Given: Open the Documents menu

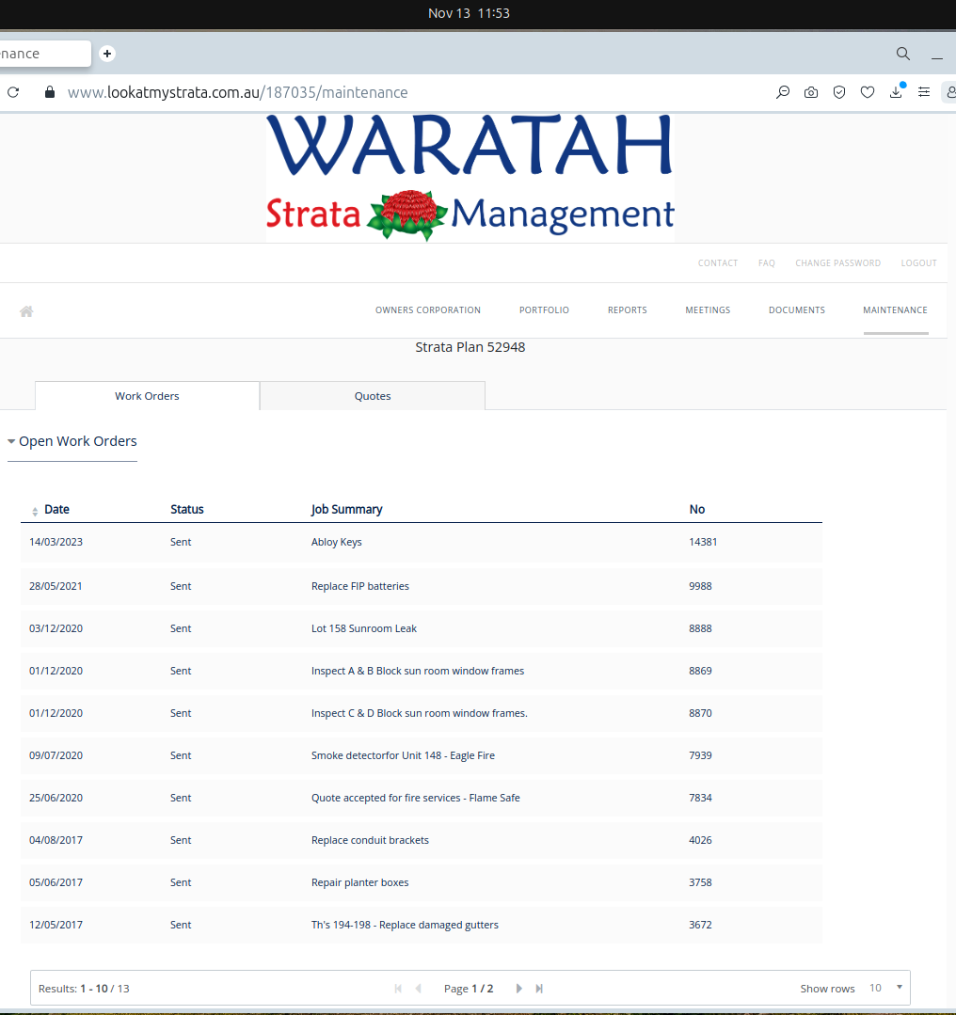Looking at the screenshot, I should point(797,310).
